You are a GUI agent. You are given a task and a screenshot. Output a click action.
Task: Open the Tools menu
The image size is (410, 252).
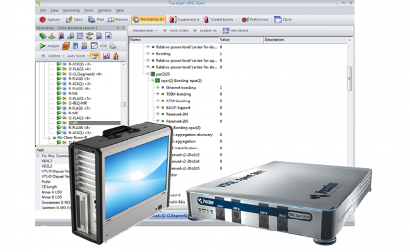coord(88,11)
